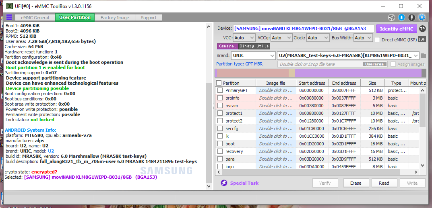The width and height of the screenshot is (432, 208).
Task: Enable Direct eMMC (ISP) checkbox
Action: coord(377,39)
